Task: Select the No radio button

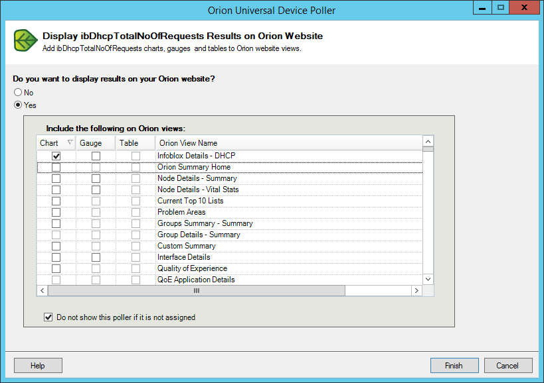Action: (x=18, y=92)
